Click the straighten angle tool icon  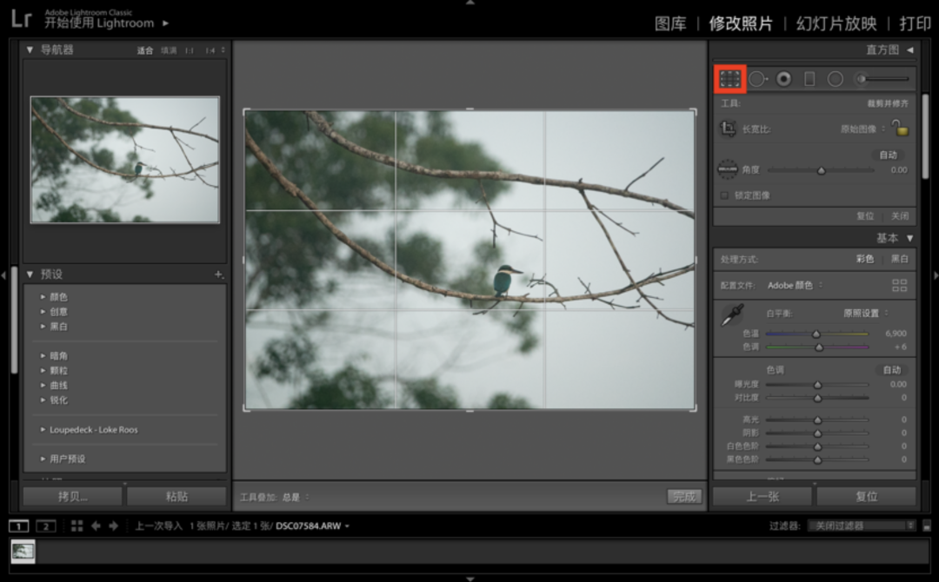[728, 169]
